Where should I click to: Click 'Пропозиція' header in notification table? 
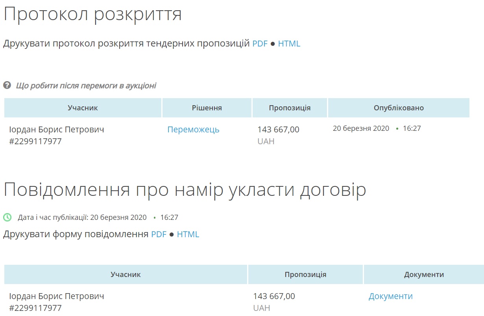(305, 275)
